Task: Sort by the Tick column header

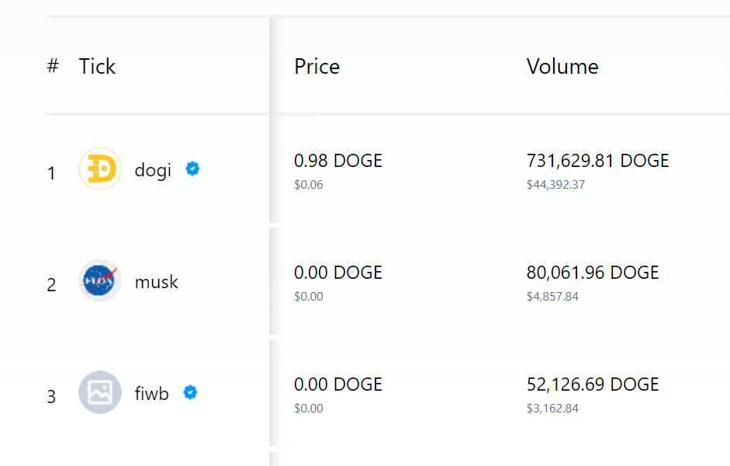Action: tap(97, 67)
